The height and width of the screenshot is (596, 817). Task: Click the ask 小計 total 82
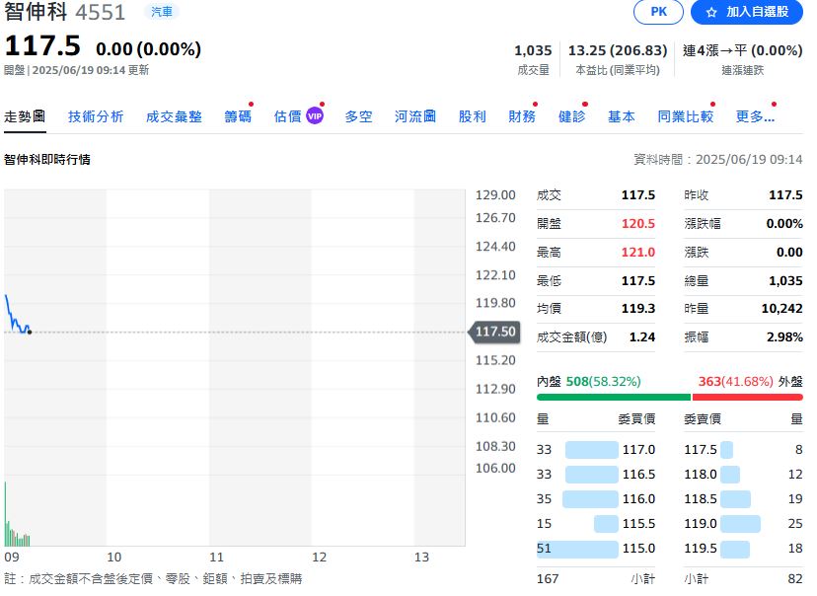pos(795,578)
